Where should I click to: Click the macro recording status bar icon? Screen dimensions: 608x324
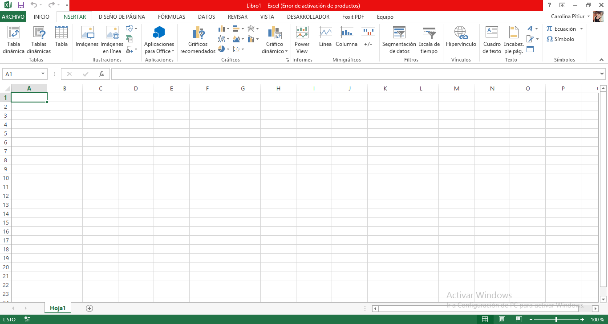pyautogui.click(x=28, y=320)
